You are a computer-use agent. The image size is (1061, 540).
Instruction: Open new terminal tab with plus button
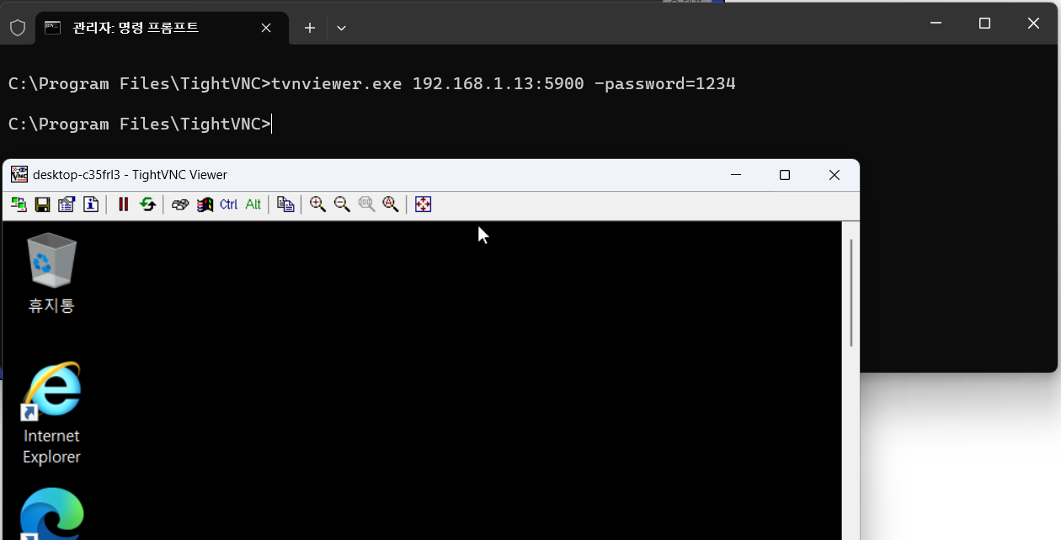coord(310,28)
